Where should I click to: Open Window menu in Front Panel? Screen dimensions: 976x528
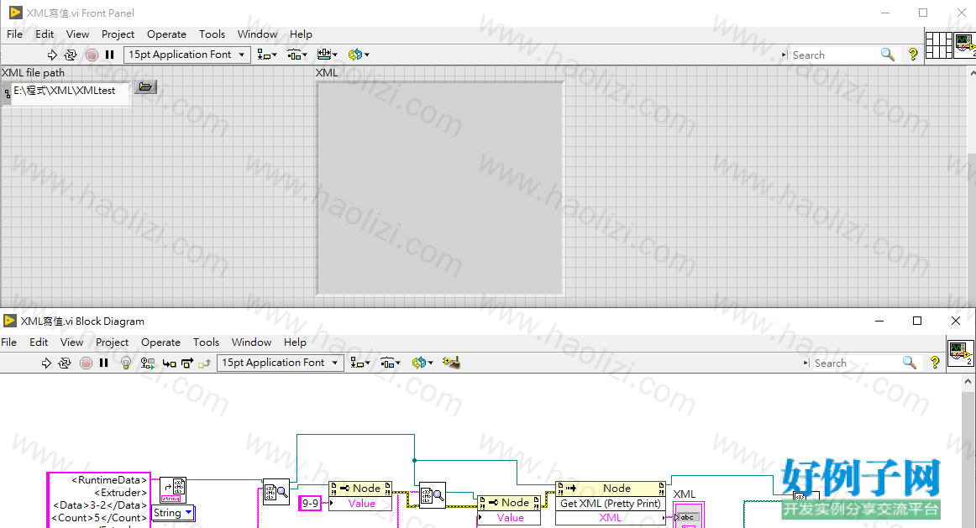click(x=257, y=34)
